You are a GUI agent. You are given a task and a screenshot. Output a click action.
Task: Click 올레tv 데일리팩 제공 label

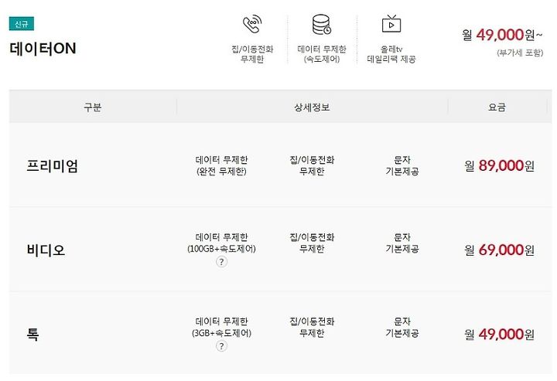pos(391,54)
